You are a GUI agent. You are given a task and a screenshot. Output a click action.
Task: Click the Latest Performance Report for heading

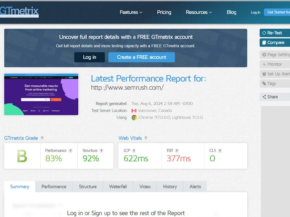[x=149, y=78]
